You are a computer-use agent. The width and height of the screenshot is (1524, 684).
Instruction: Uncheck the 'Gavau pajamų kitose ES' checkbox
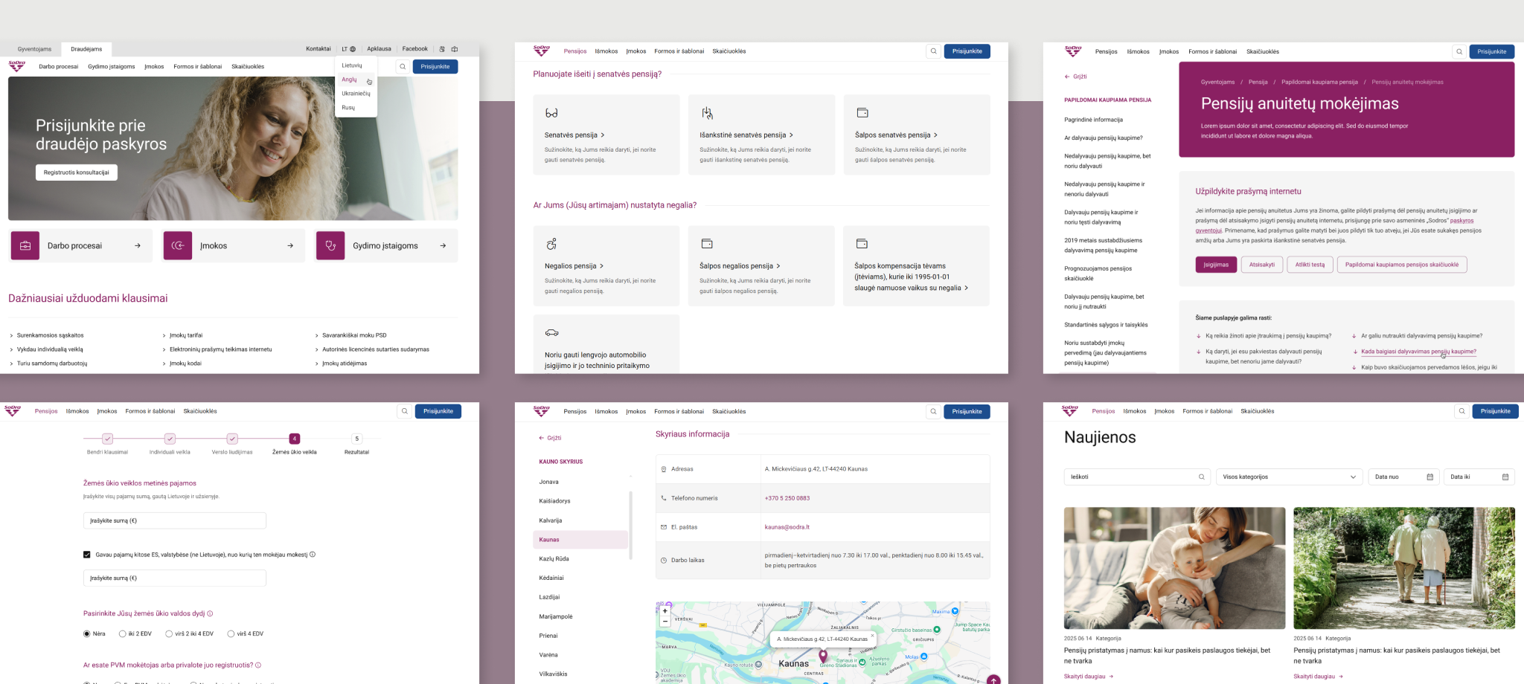(x=87, y=555)
